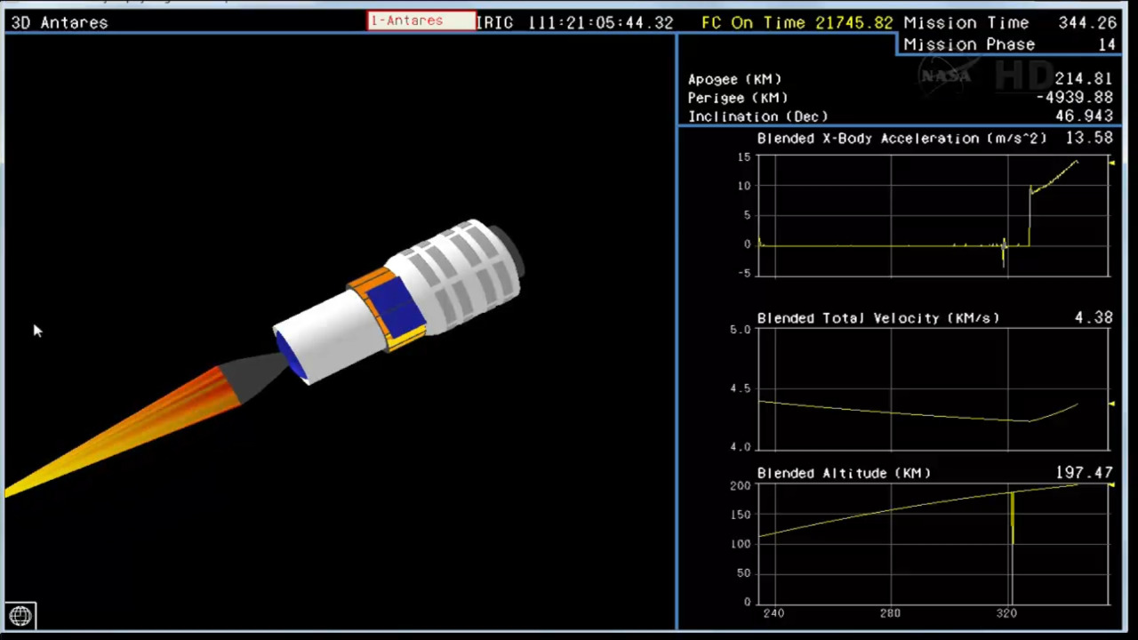
Task: Click the velocity value 4.38
Action: (1094, 317)
